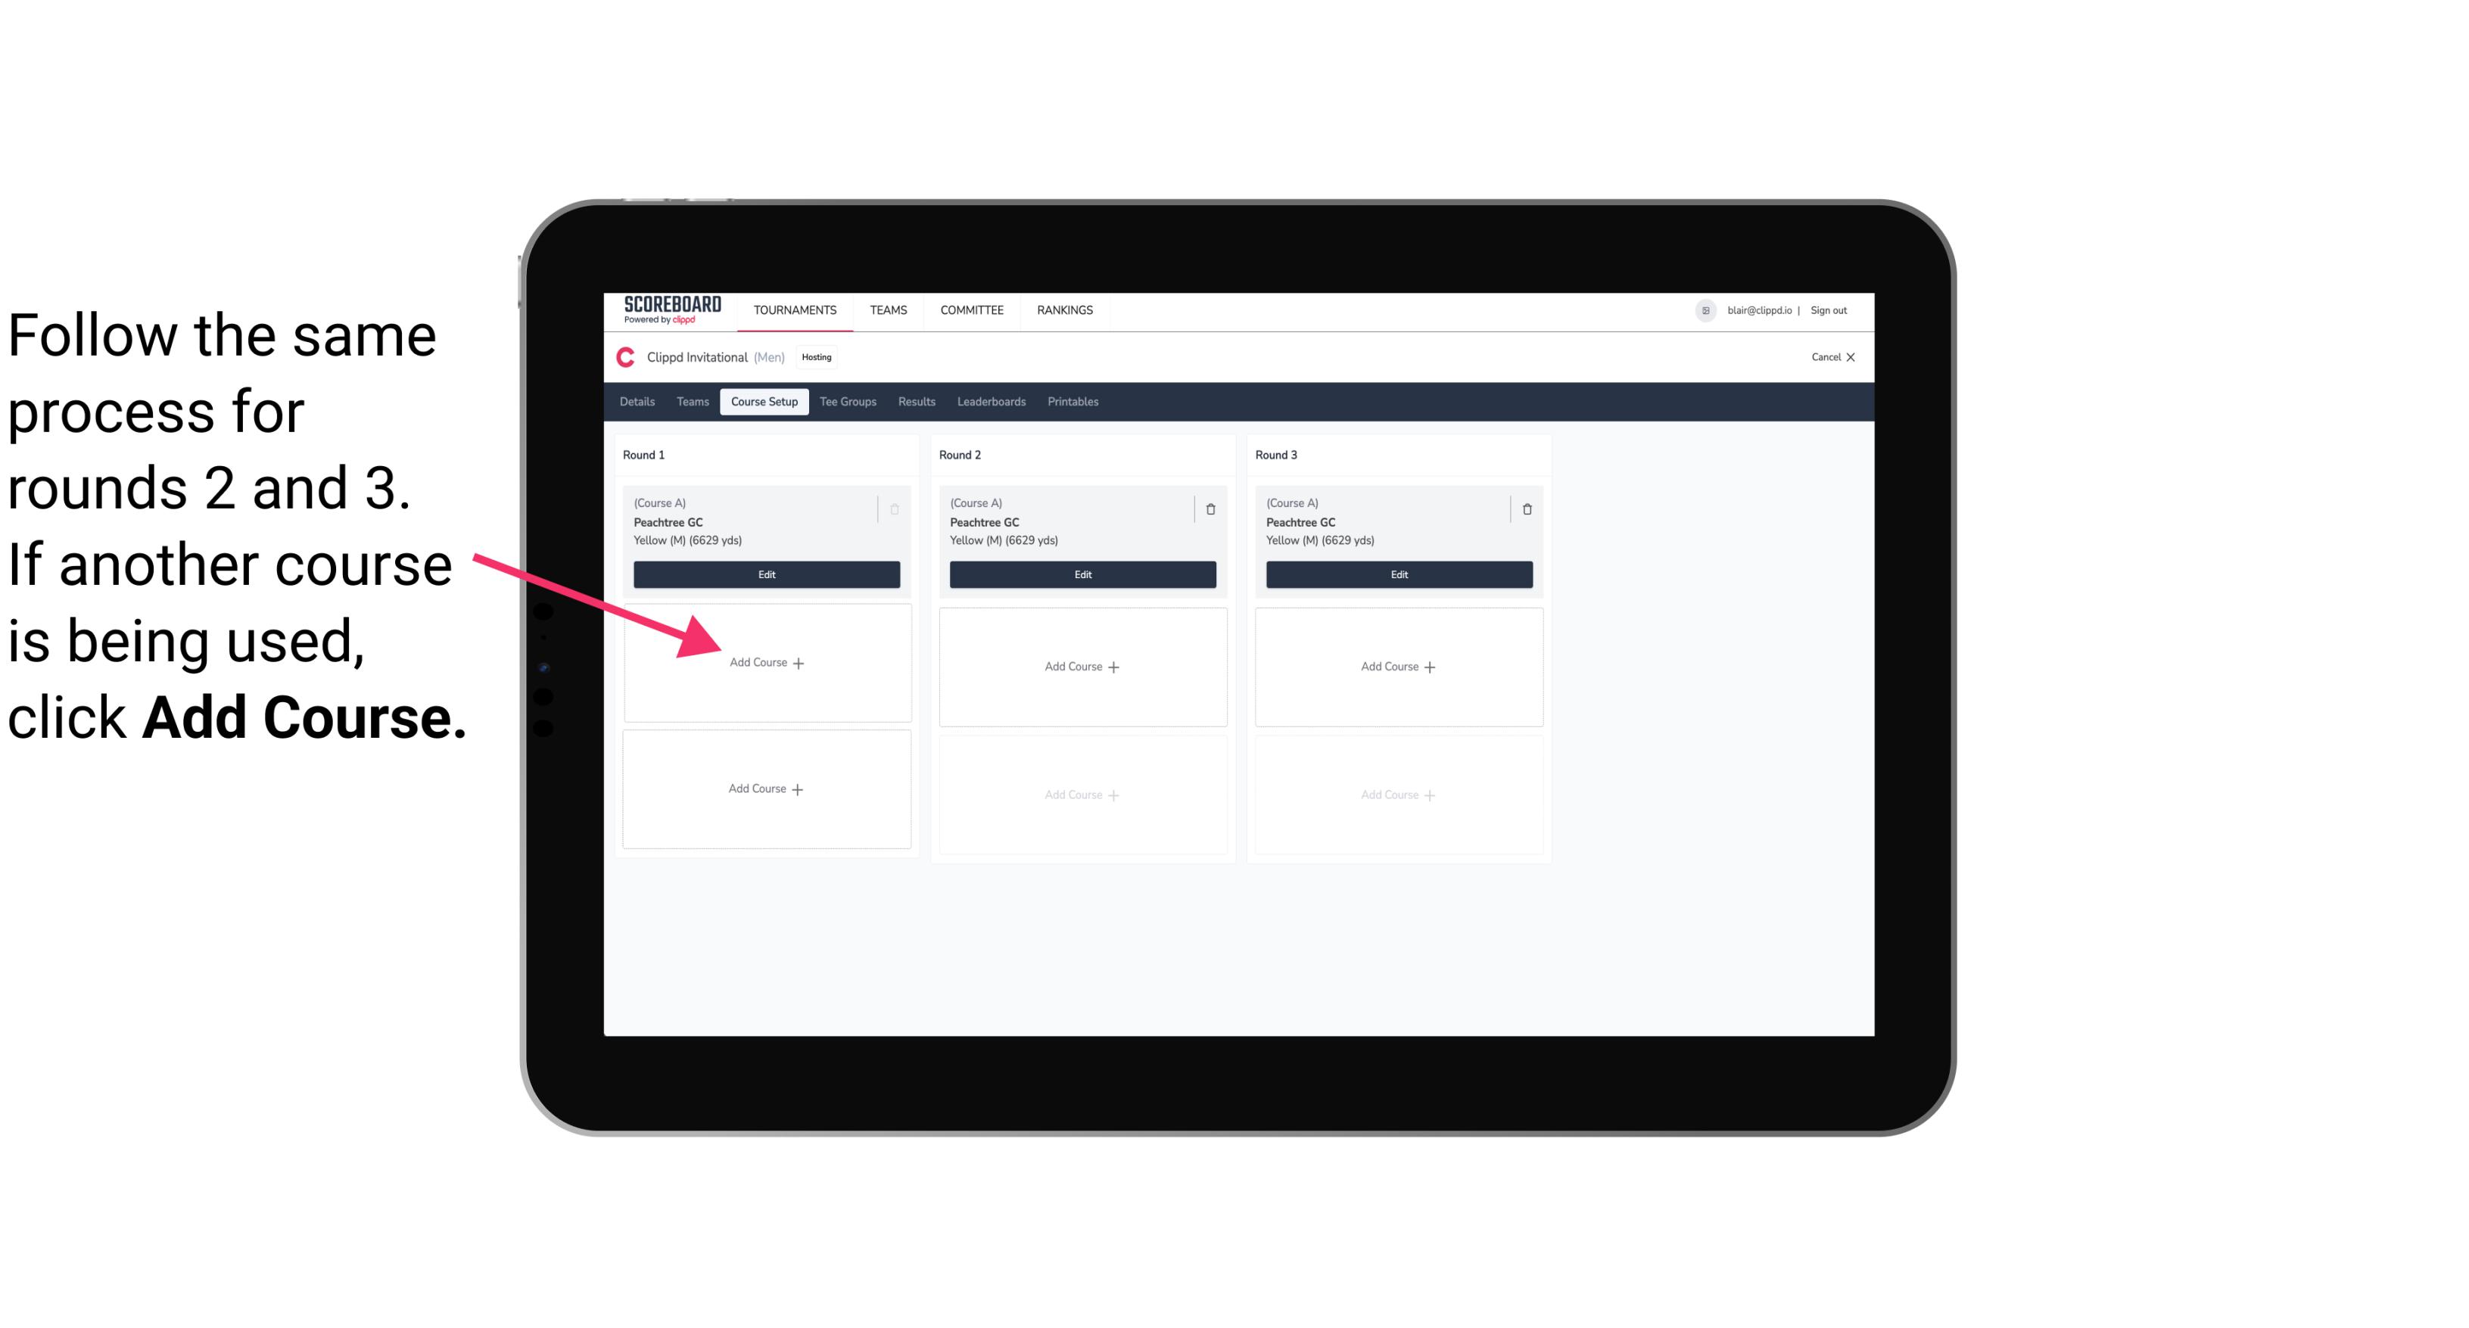The height and width of the screenshot is (1328, 2469).
Task: Click second Add Course slot Round 1
Action: (767, 787)
